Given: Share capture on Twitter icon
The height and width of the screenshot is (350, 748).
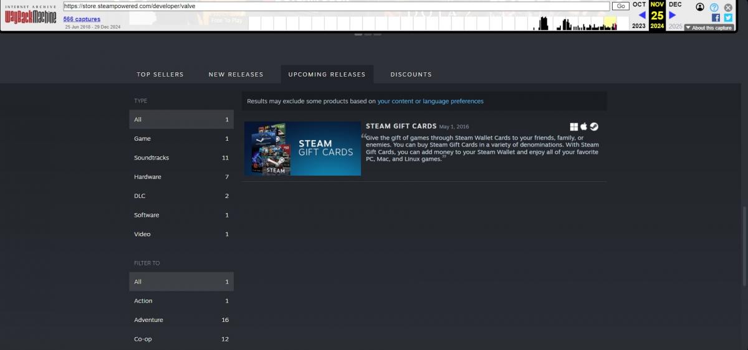Looking at the screenshot, I should 727,17.
